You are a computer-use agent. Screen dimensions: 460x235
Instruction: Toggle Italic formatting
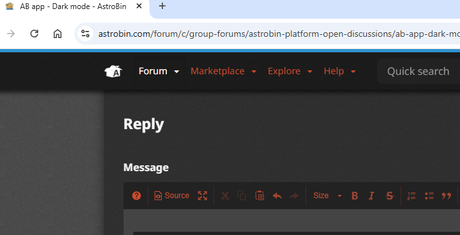point(371,196)
